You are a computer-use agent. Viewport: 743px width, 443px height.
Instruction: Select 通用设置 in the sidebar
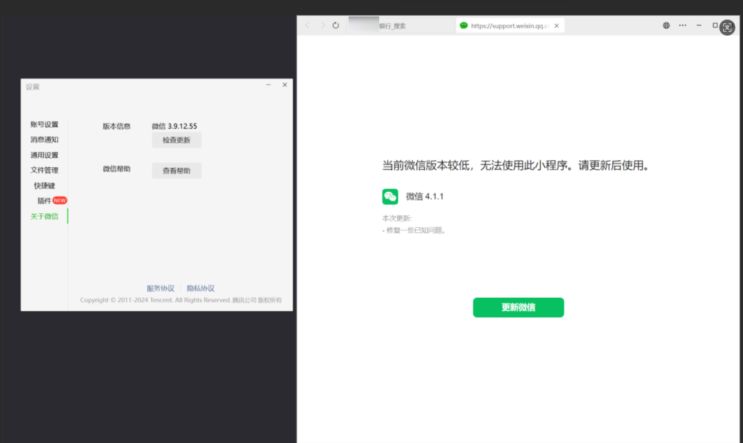coord(44,155)
